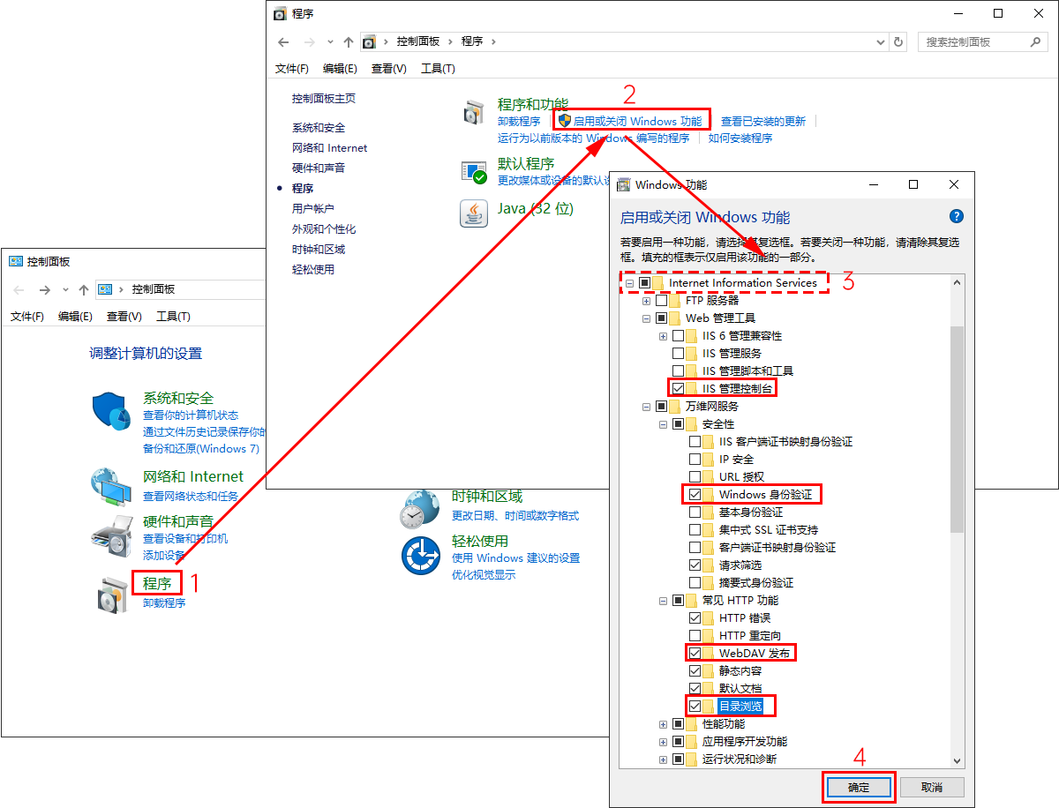This screenshot has width=1059, height=808.
Task: Go back in the 控制面板 window
Action: pos(19,289)
